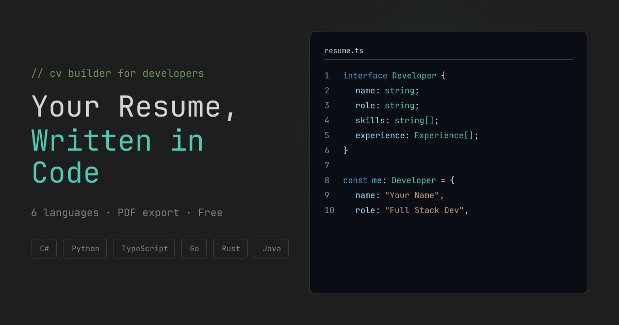Click line number 1 in gutter
The width and height of the screenshot is (619, 325).
327,76
